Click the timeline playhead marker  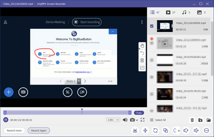pos(82,111)
